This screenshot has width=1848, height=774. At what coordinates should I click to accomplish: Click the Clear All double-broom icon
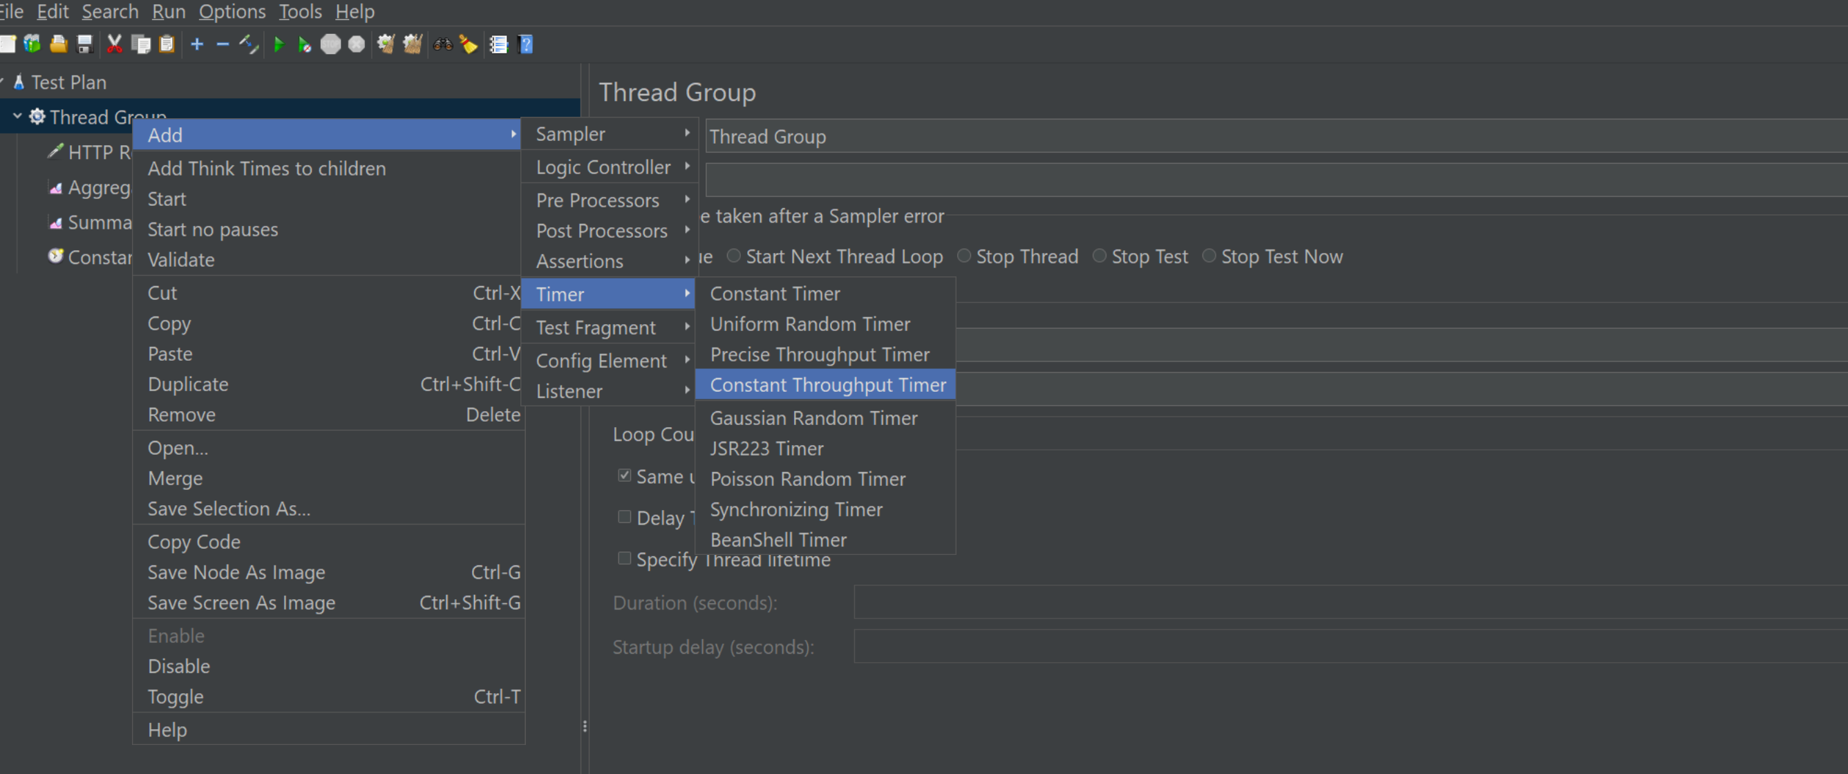[413, 44]
